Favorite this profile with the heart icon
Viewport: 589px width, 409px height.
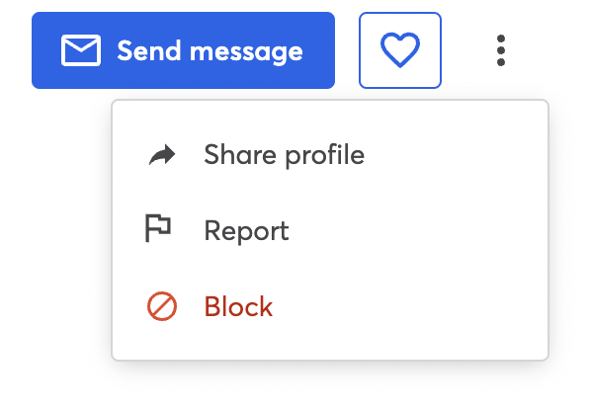pos(400,50)
